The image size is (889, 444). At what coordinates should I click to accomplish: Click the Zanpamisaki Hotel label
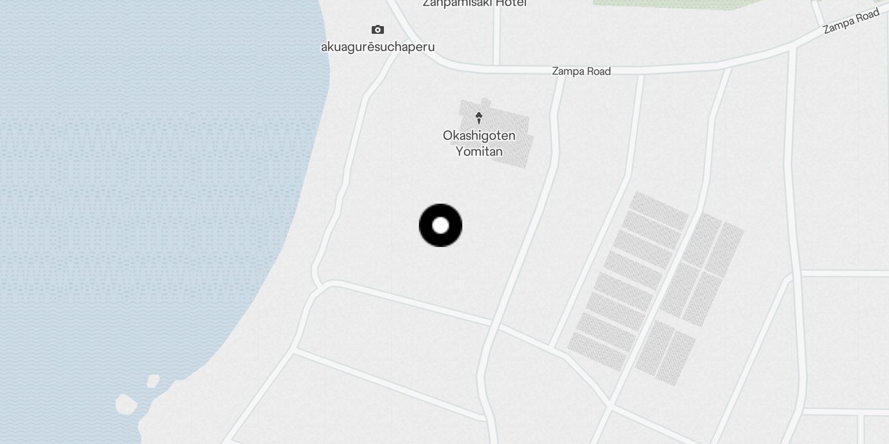pos(475,3)
